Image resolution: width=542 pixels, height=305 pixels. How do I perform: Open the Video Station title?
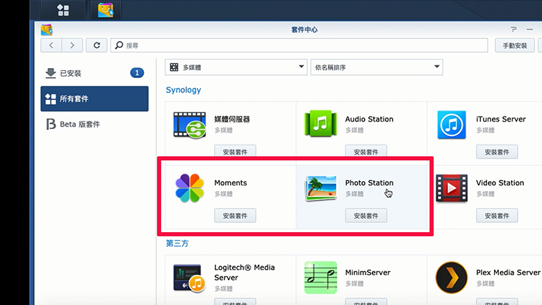tap(500, 183)
